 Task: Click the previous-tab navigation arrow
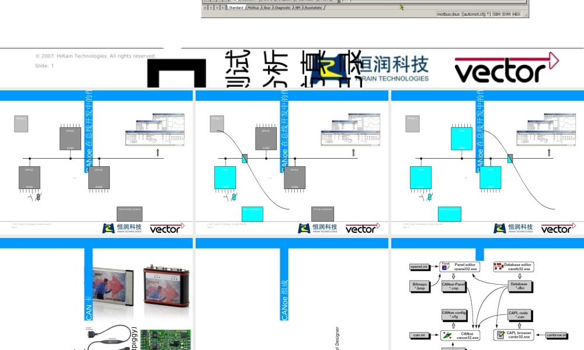click(x=211, y=8)
